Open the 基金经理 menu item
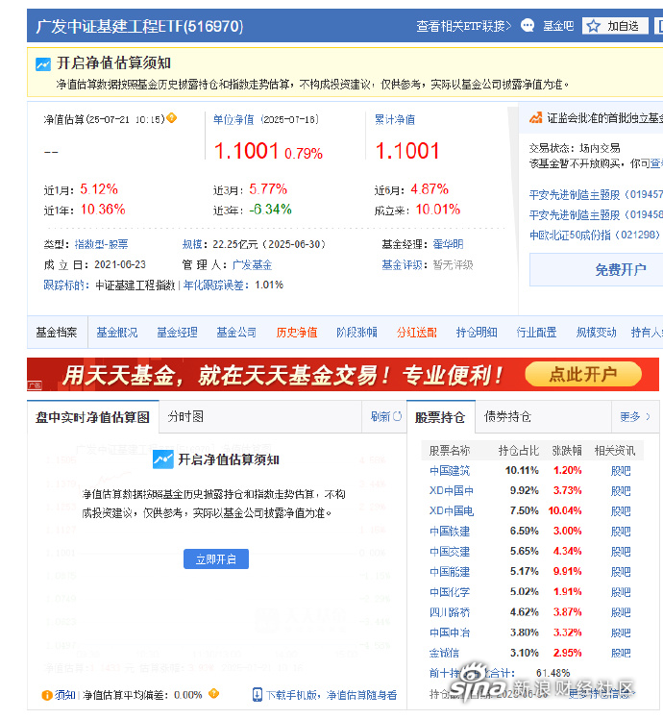 click(x=177, y=332)
